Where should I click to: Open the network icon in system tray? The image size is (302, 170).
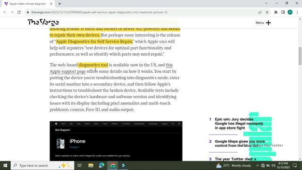point(263,165)
